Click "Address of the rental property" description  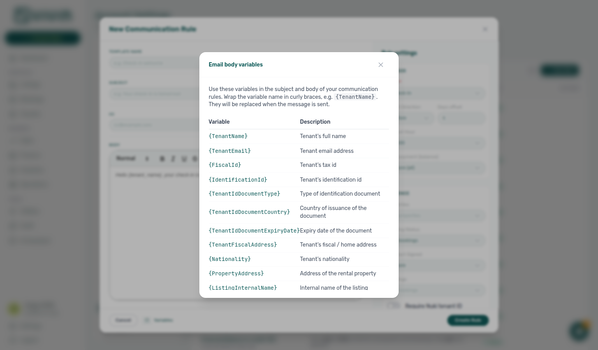pos(338,273)
